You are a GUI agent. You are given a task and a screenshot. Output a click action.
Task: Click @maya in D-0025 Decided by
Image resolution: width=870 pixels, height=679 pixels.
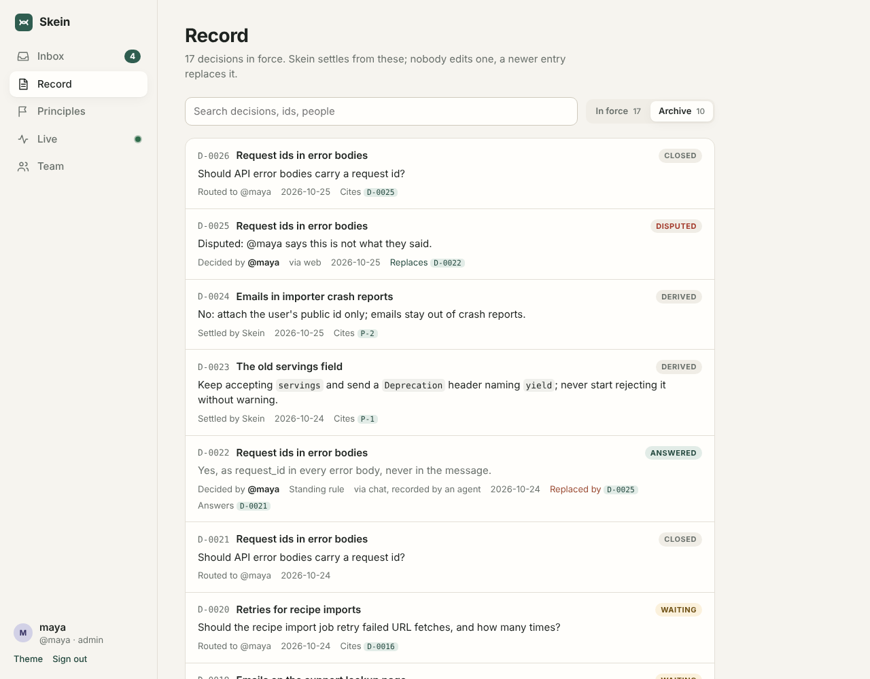pyautogui.click(x=264, y=263)
